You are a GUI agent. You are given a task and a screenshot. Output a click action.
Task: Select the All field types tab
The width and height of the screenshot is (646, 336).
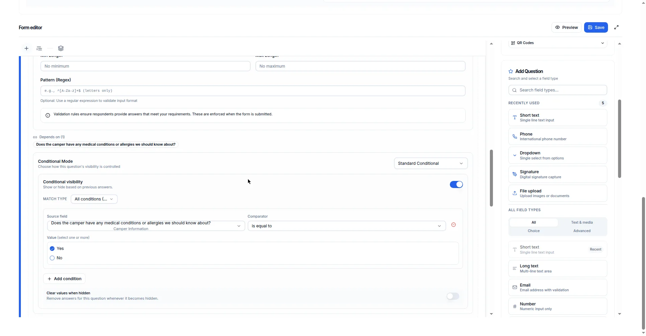534,223
